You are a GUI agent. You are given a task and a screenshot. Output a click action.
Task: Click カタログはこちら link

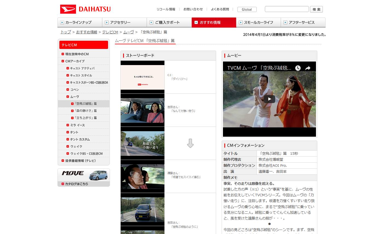(77, 184)
